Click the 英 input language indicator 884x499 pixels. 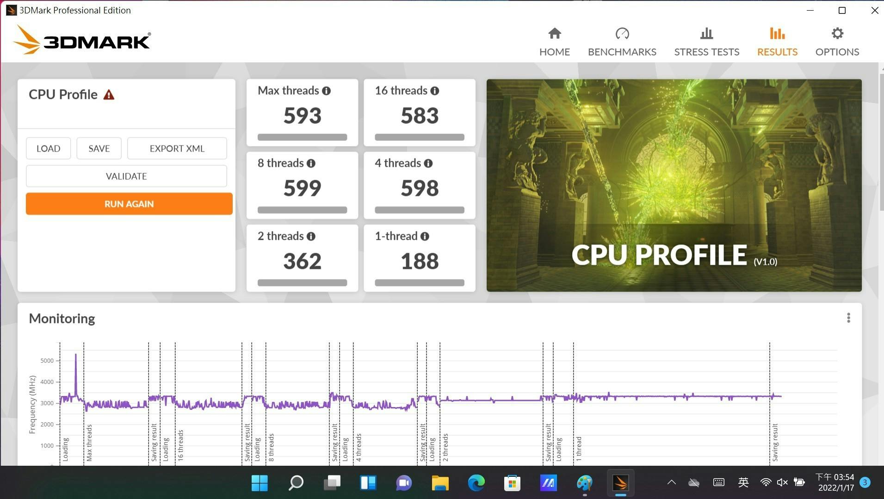pos(743,482)
